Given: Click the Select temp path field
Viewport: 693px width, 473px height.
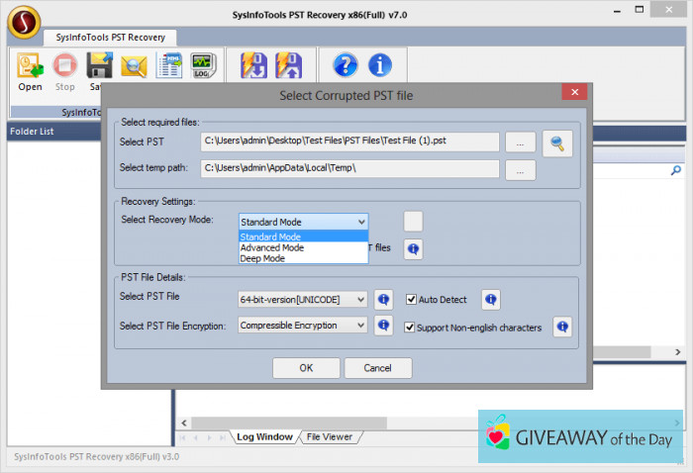Looking at the screenshot, I should [349, 169].
